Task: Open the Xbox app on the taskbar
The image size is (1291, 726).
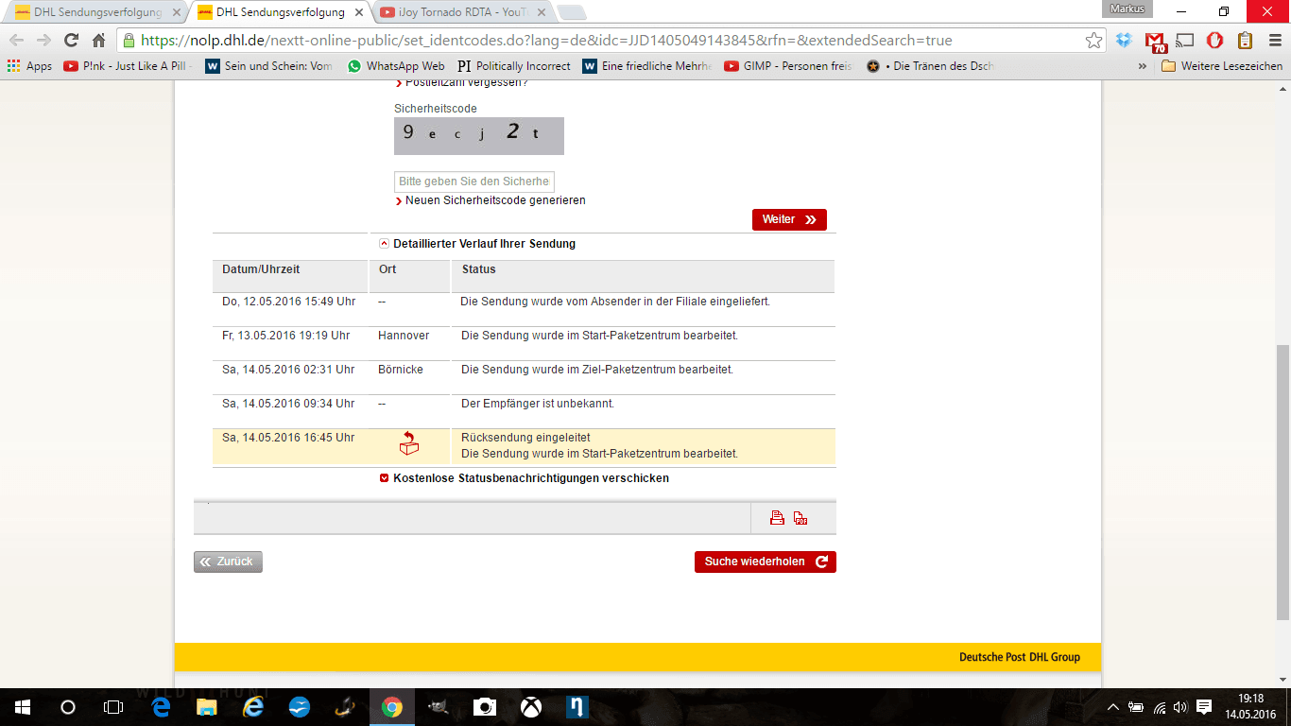Action: 531,707
